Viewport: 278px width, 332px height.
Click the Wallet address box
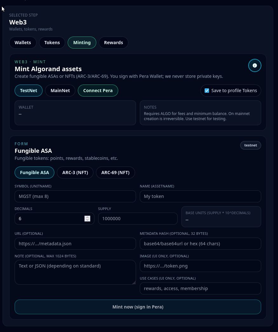pyautogui.click(x=75, y=113)
